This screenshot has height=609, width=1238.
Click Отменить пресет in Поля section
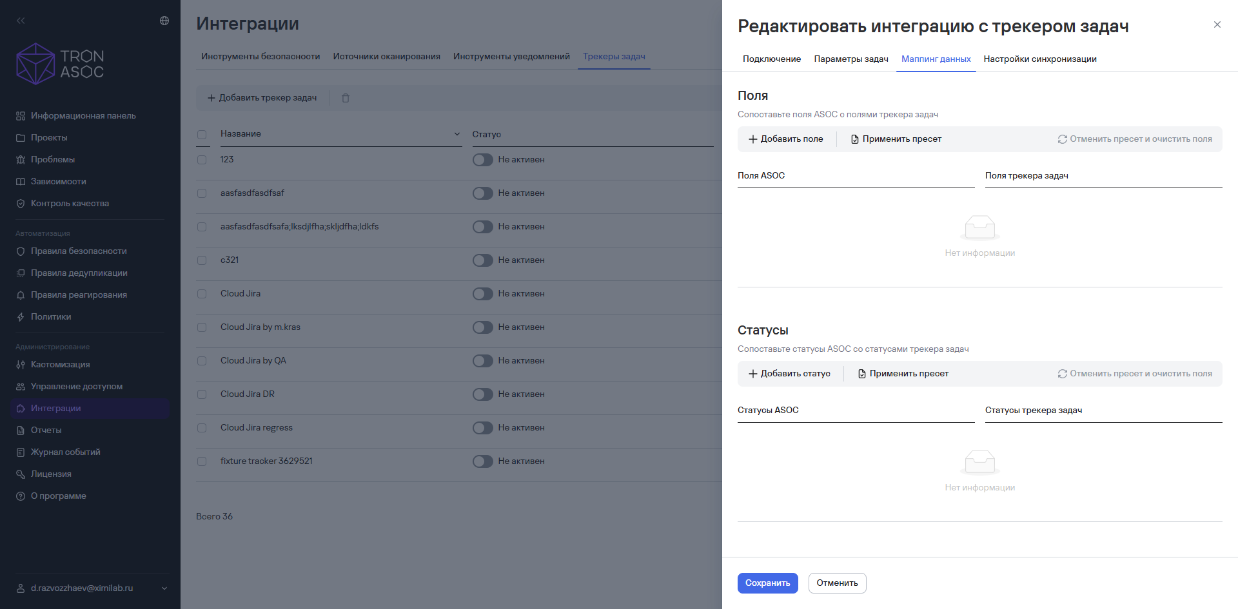1135,139
